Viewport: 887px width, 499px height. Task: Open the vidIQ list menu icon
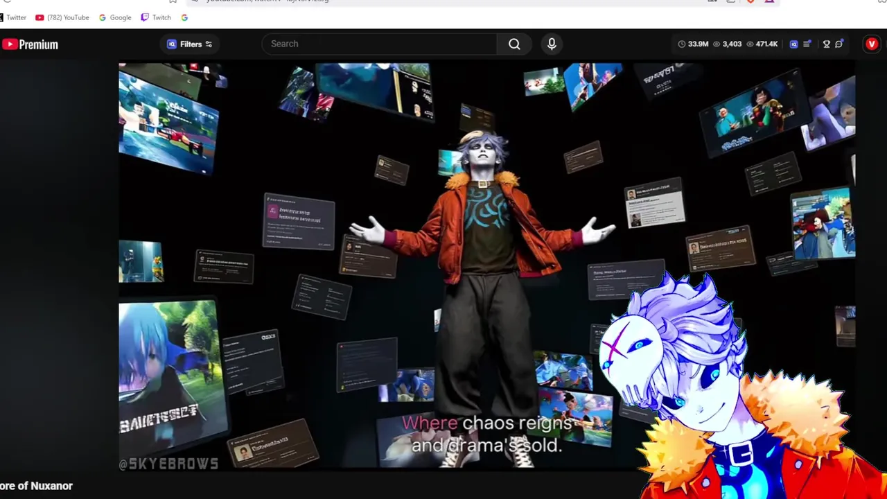point(807,44)
